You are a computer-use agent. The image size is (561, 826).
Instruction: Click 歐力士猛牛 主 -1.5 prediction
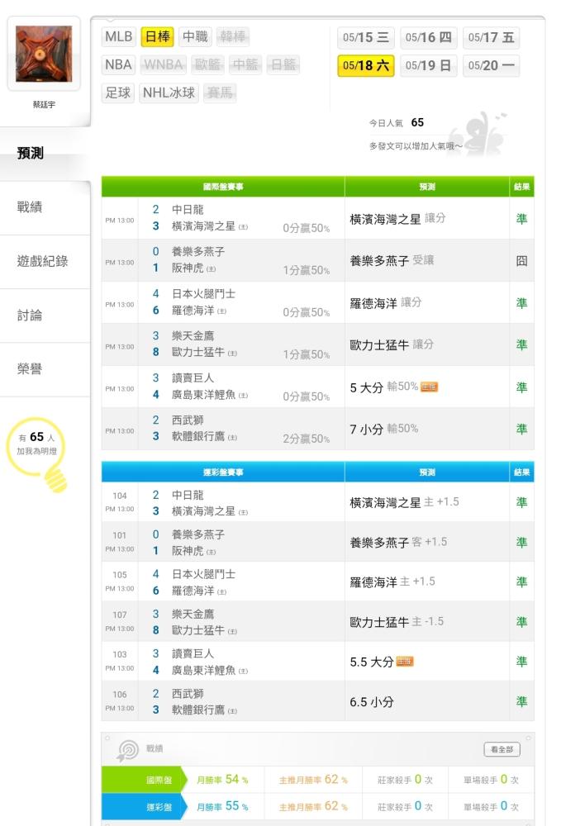pyautogui.click(x=397, y=622)
